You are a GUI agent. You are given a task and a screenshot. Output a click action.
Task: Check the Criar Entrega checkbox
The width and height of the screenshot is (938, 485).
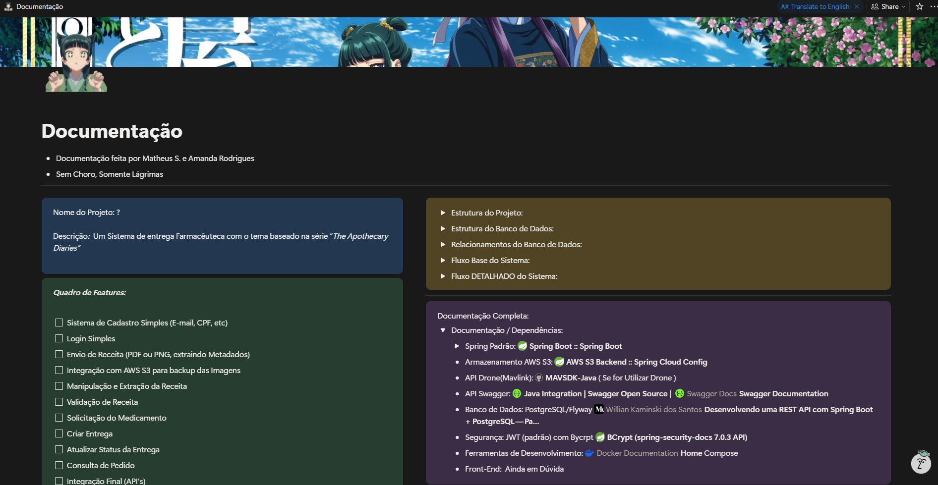[x=59, y=433]
